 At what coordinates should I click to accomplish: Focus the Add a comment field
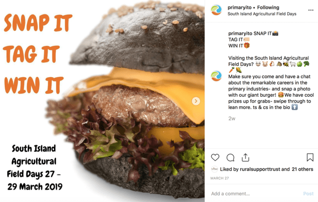[256, 193]
